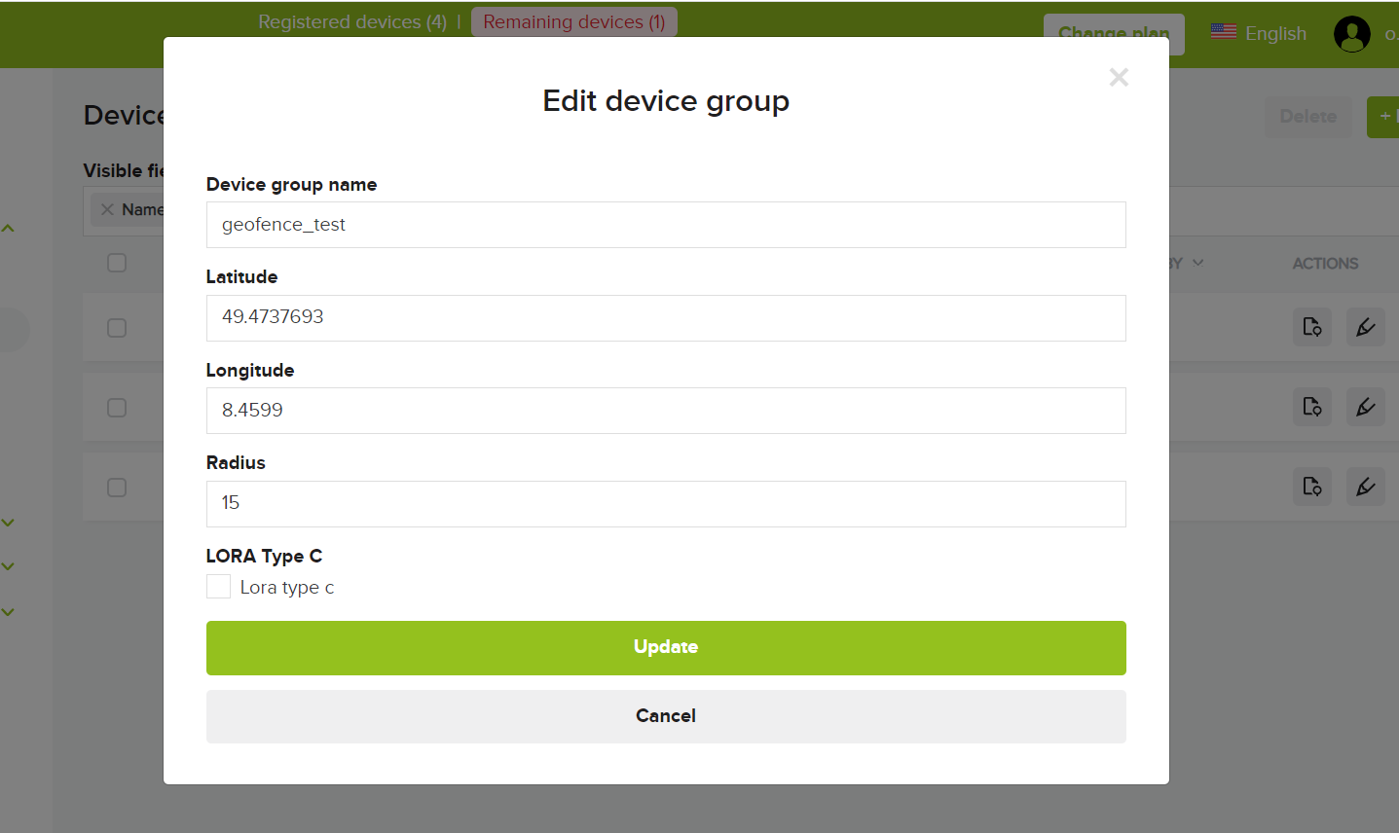Select the Remaining devices (1) tab
Viewport: 1399px width, 833px height.
(x=573, y=21)
